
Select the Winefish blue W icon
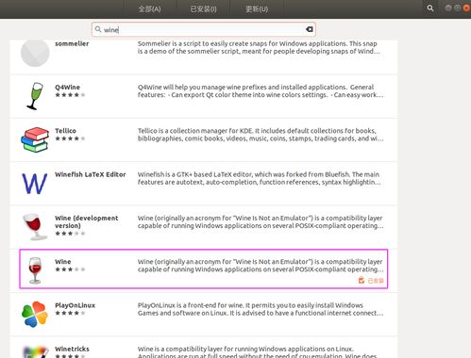tap(35, 184)
